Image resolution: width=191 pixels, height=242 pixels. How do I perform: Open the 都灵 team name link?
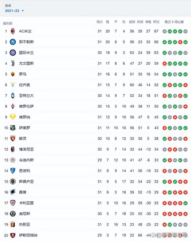coord(23,138)
